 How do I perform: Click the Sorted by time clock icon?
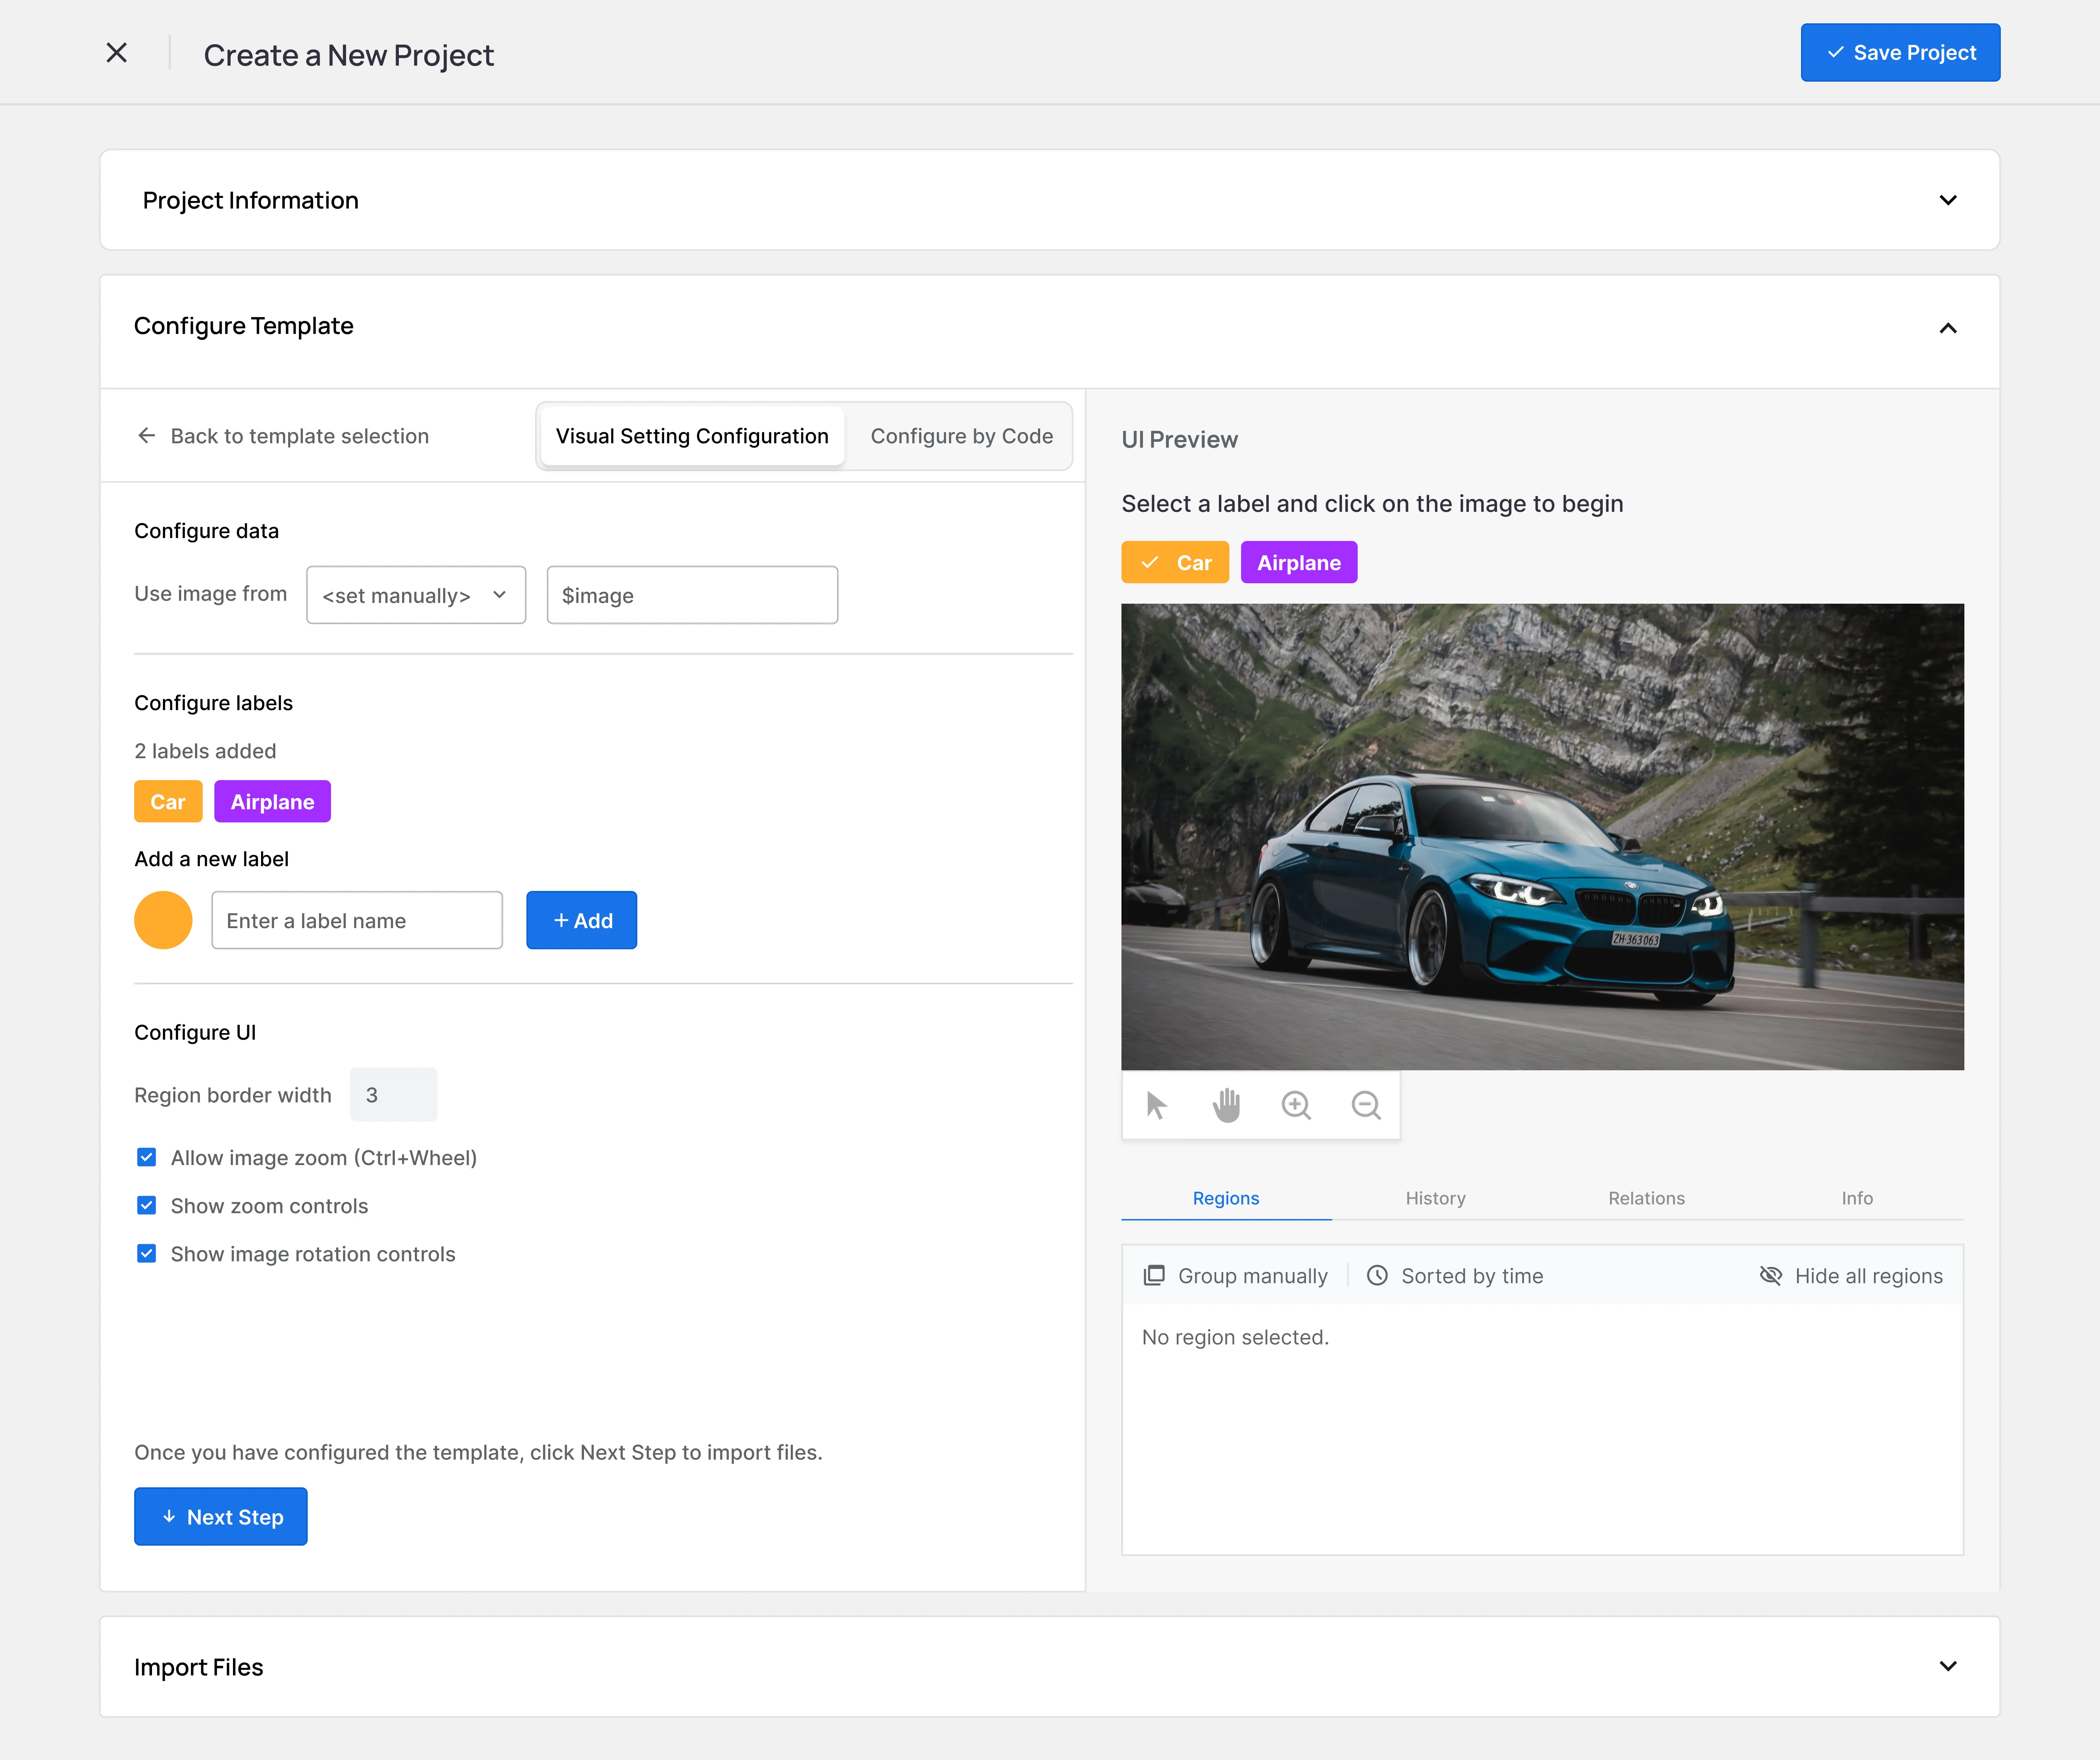1377,1275
